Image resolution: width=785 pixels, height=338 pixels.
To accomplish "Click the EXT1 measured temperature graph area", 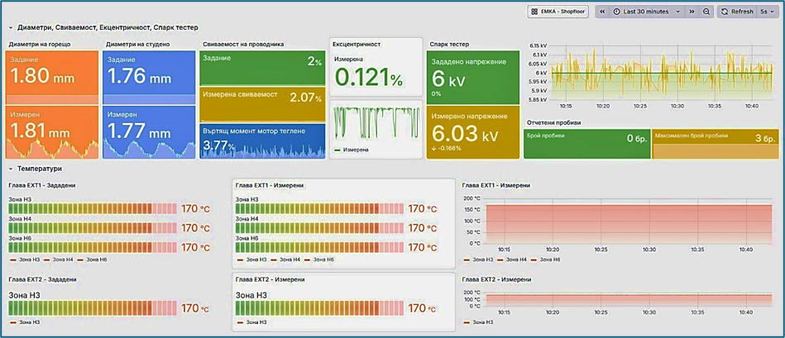I will (x=629, y=221).
